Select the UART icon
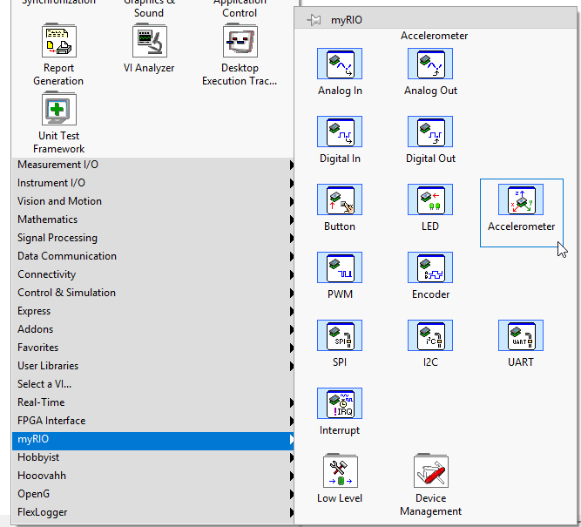The height and width of the screenshot is (527, 581). coord(521,335)
